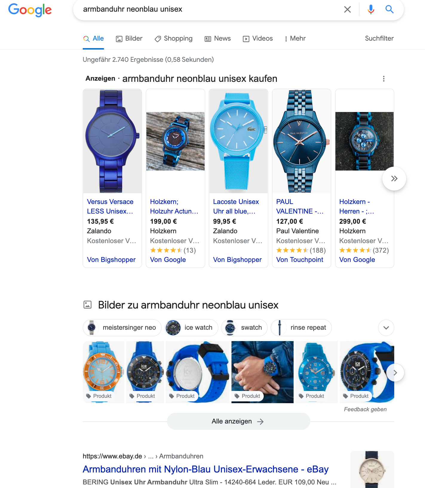Filter images by ice watch chip
The image size is (425, 488).
click(191, 328)
